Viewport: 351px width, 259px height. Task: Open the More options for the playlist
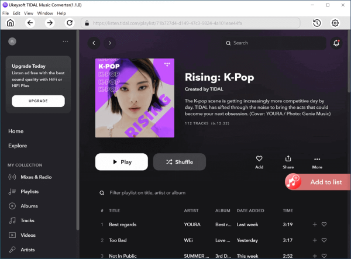click(x=317, y=162)
